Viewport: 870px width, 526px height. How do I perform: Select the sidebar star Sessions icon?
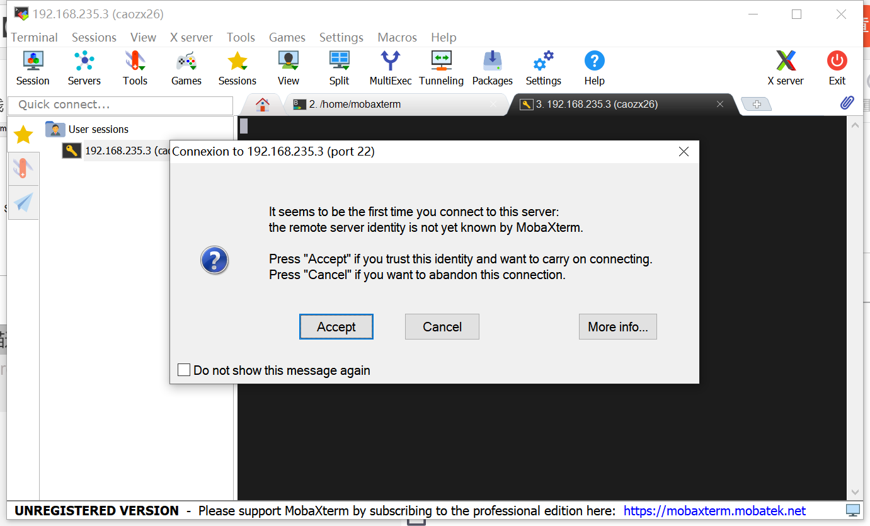coord(23,134)
